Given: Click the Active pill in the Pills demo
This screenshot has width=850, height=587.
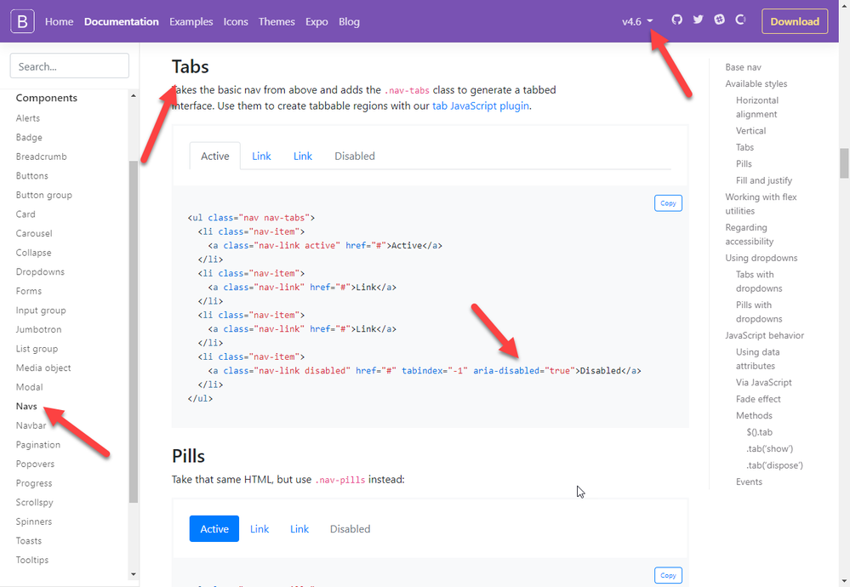Looking at the screenshot, I should coord(214,528).
